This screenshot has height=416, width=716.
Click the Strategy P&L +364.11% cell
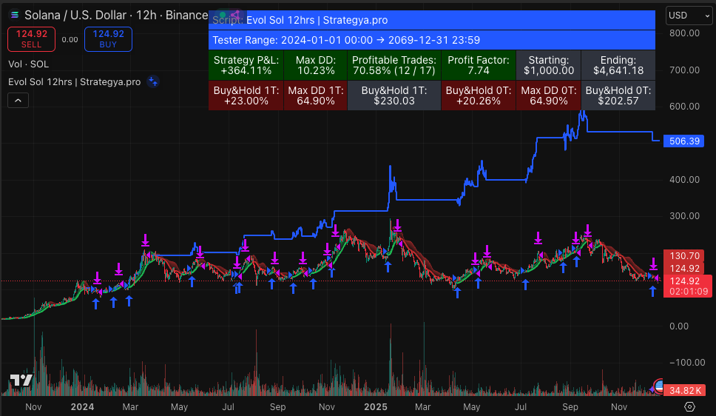[246, 65]
